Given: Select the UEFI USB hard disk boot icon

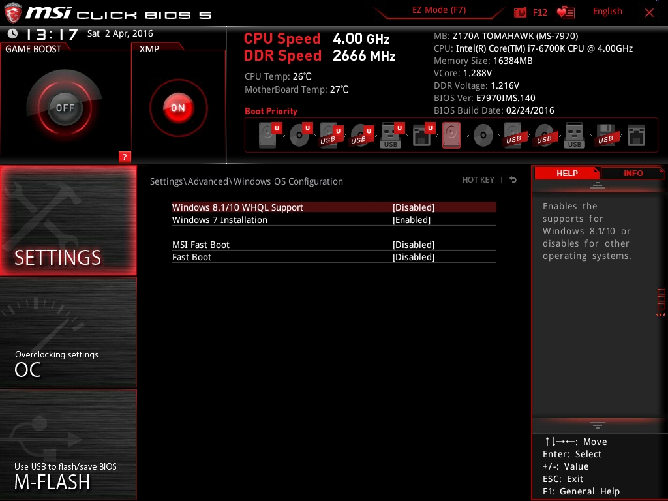Looking at the screenshot, I should 331,135.
